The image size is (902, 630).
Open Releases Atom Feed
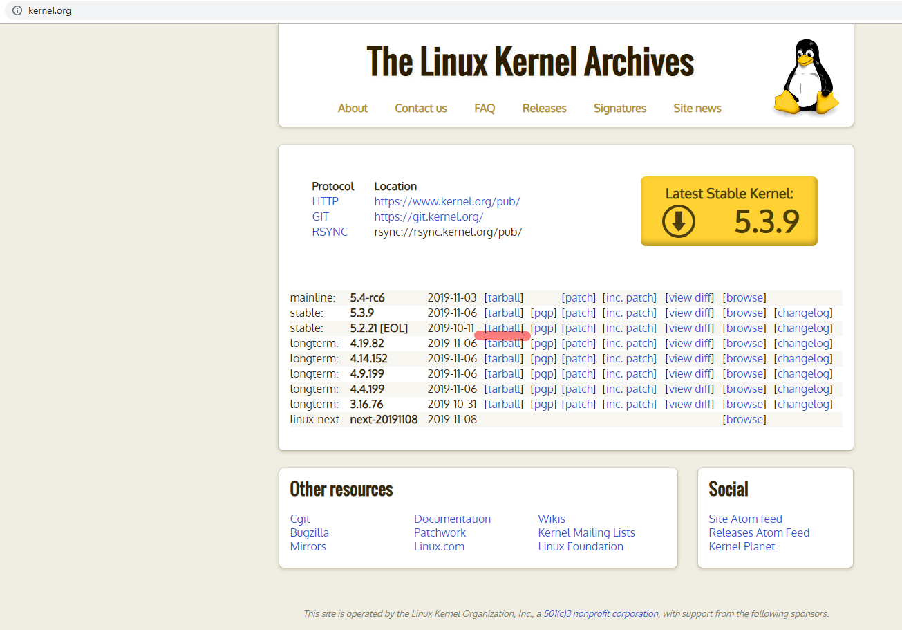760,532
